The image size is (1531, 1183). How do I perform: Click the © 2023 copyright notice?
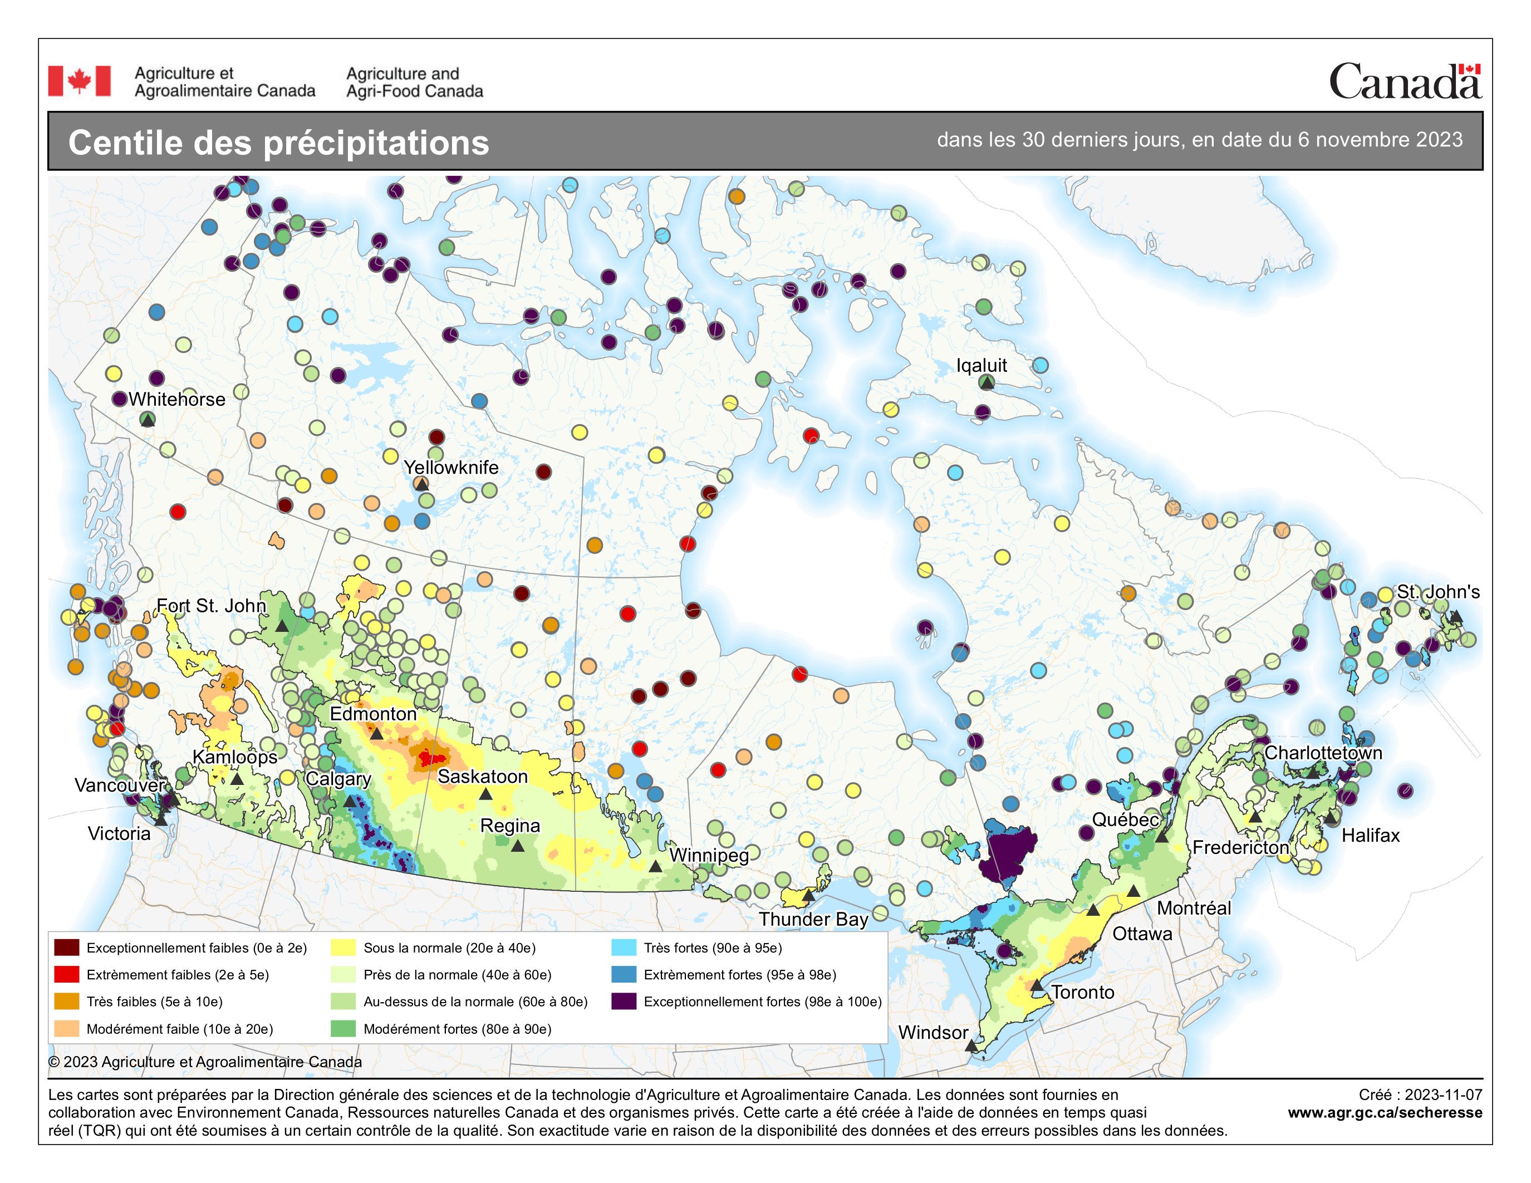205,1062
